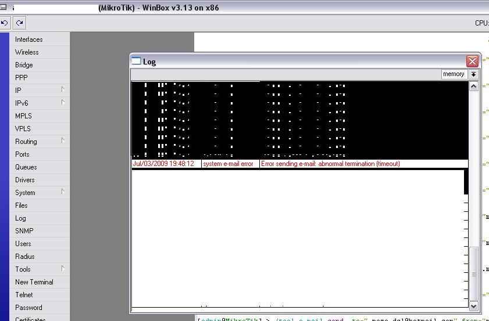Open the Users menu item
Screen dimensions: 489x321
pos(40,243)
